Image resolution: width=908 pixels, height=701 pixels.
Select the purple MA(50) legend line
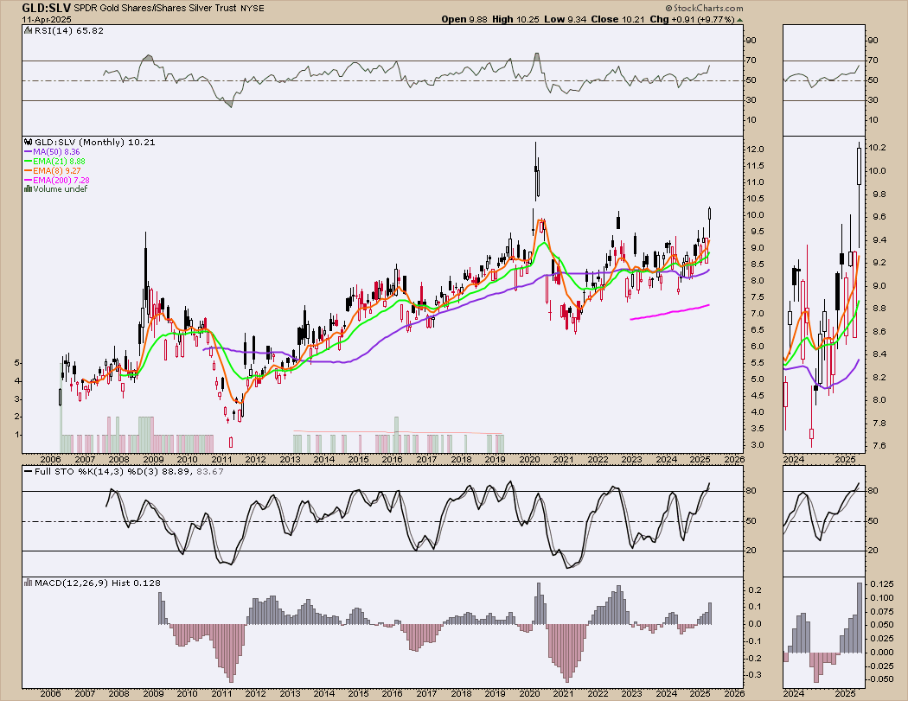(x=28, y=151)
